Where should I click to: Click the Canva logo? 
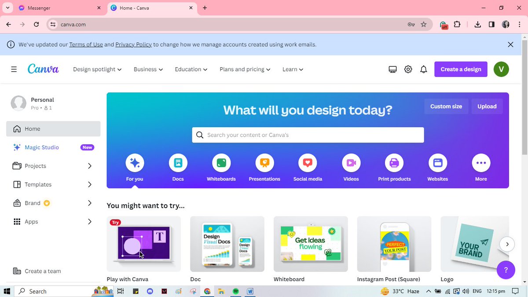click(x=43, y=69)
